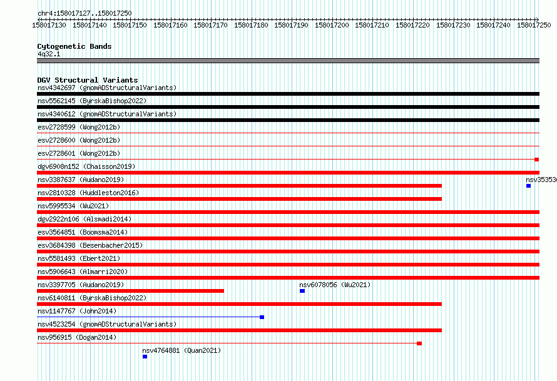557x381 pixels.
Task: Click nsv6078056 (Wu2021) label
Action: [335, 285]
